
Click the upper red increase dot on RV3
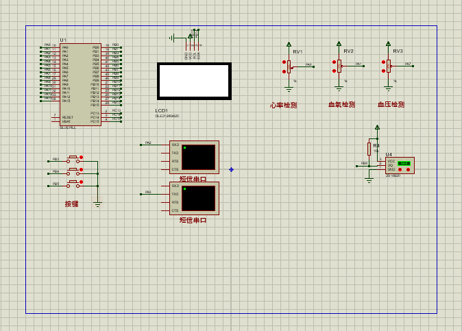(x=383, y=62)
